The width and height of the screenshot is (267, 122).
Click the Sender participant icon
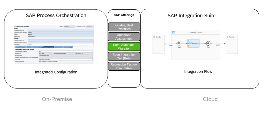click(155, 37)
